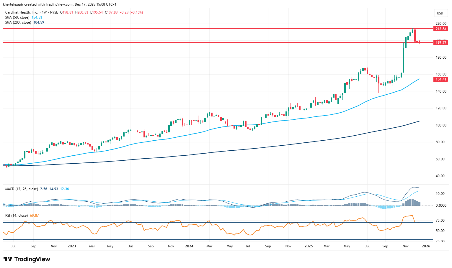Select the SMA (50, close) legend
This screenshot has width=452, height=268.
[17, 17]
